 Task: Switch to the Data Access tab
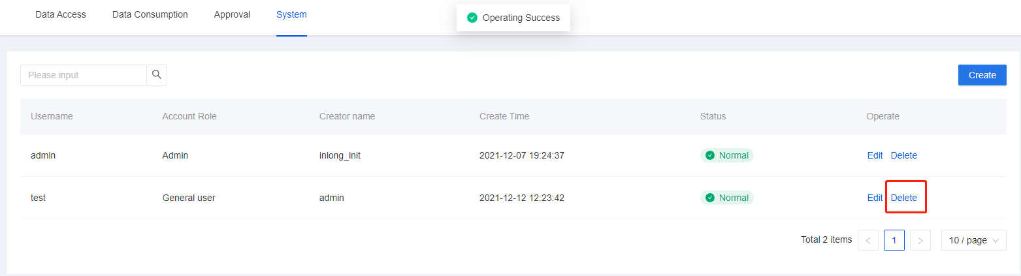coord(61,14)
